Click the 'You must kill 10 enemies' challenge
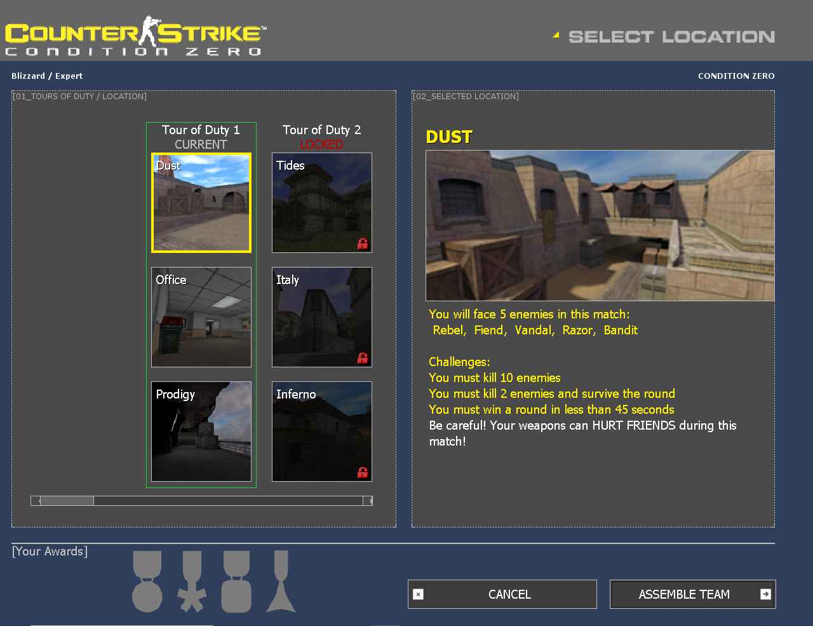 coord(495,378)
